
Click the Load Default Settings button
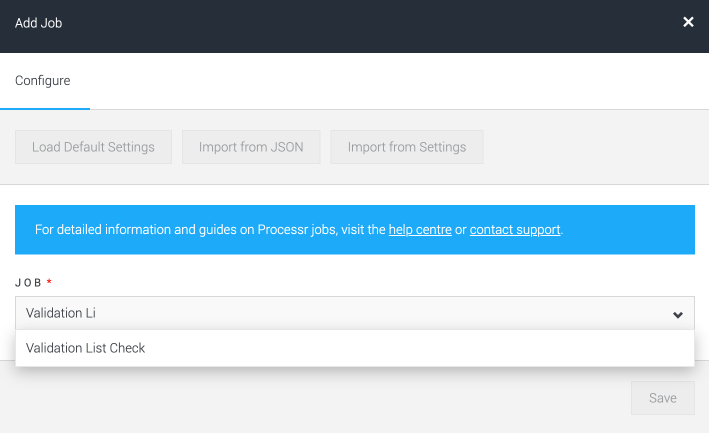(x=93, y=146)
